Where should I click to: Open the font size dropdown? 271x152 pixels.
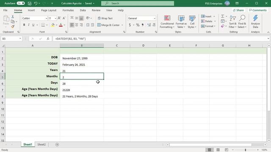coord(55,18)
